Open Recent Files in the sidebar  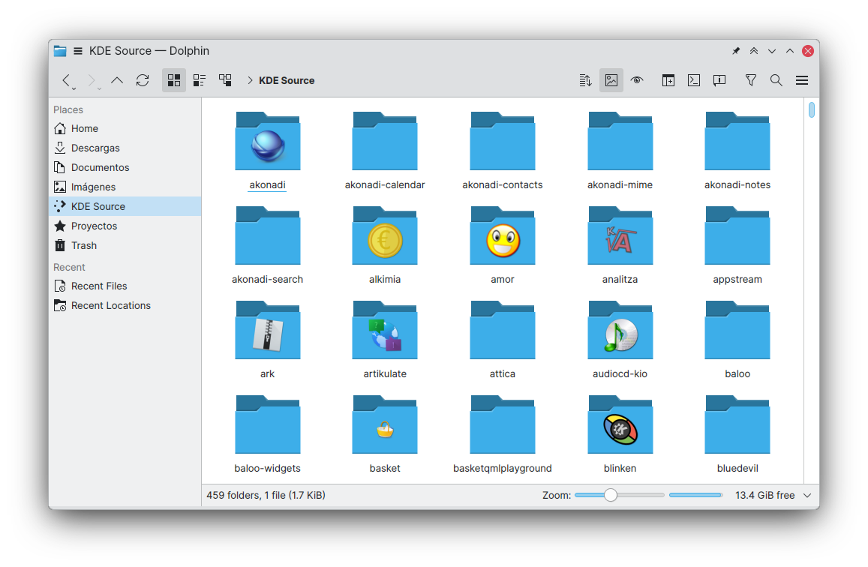coord(99,286)
